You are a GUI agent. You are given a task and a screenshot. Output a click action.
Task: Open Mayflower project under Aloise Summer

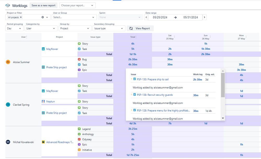52,49
